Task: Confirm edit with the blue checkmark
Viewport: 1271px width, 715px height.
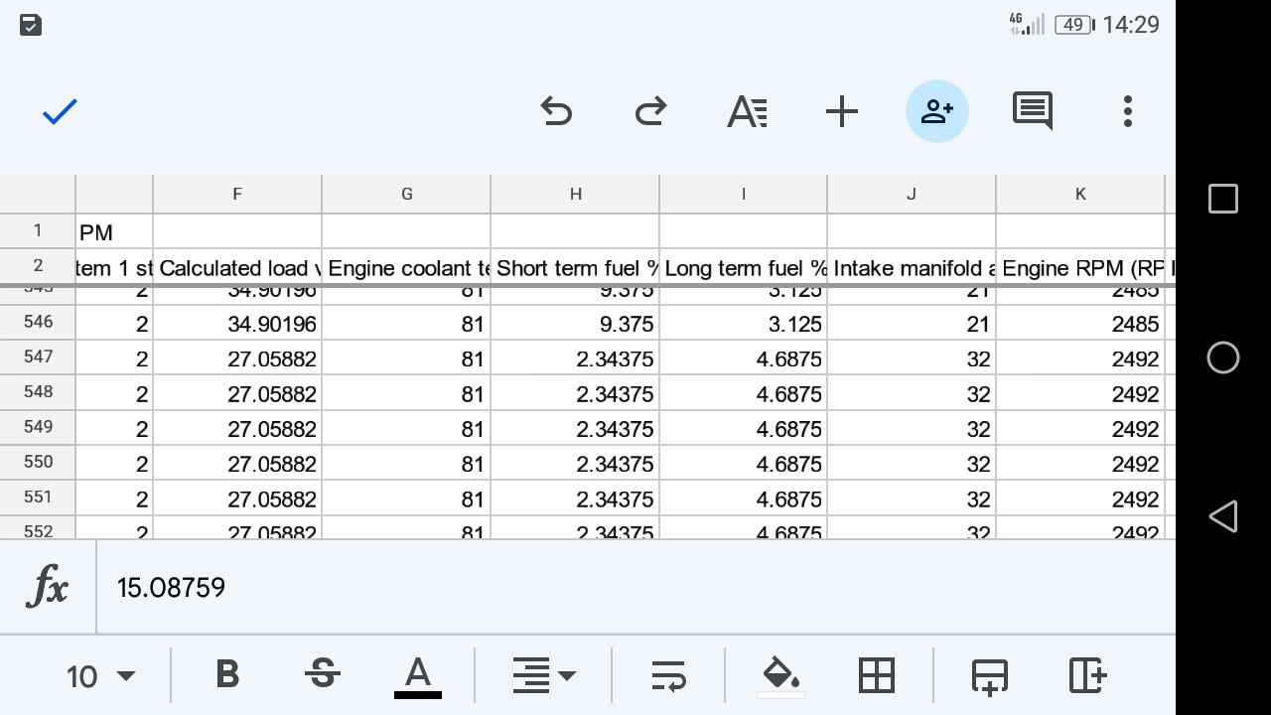Action: click(x=60, y=111)
